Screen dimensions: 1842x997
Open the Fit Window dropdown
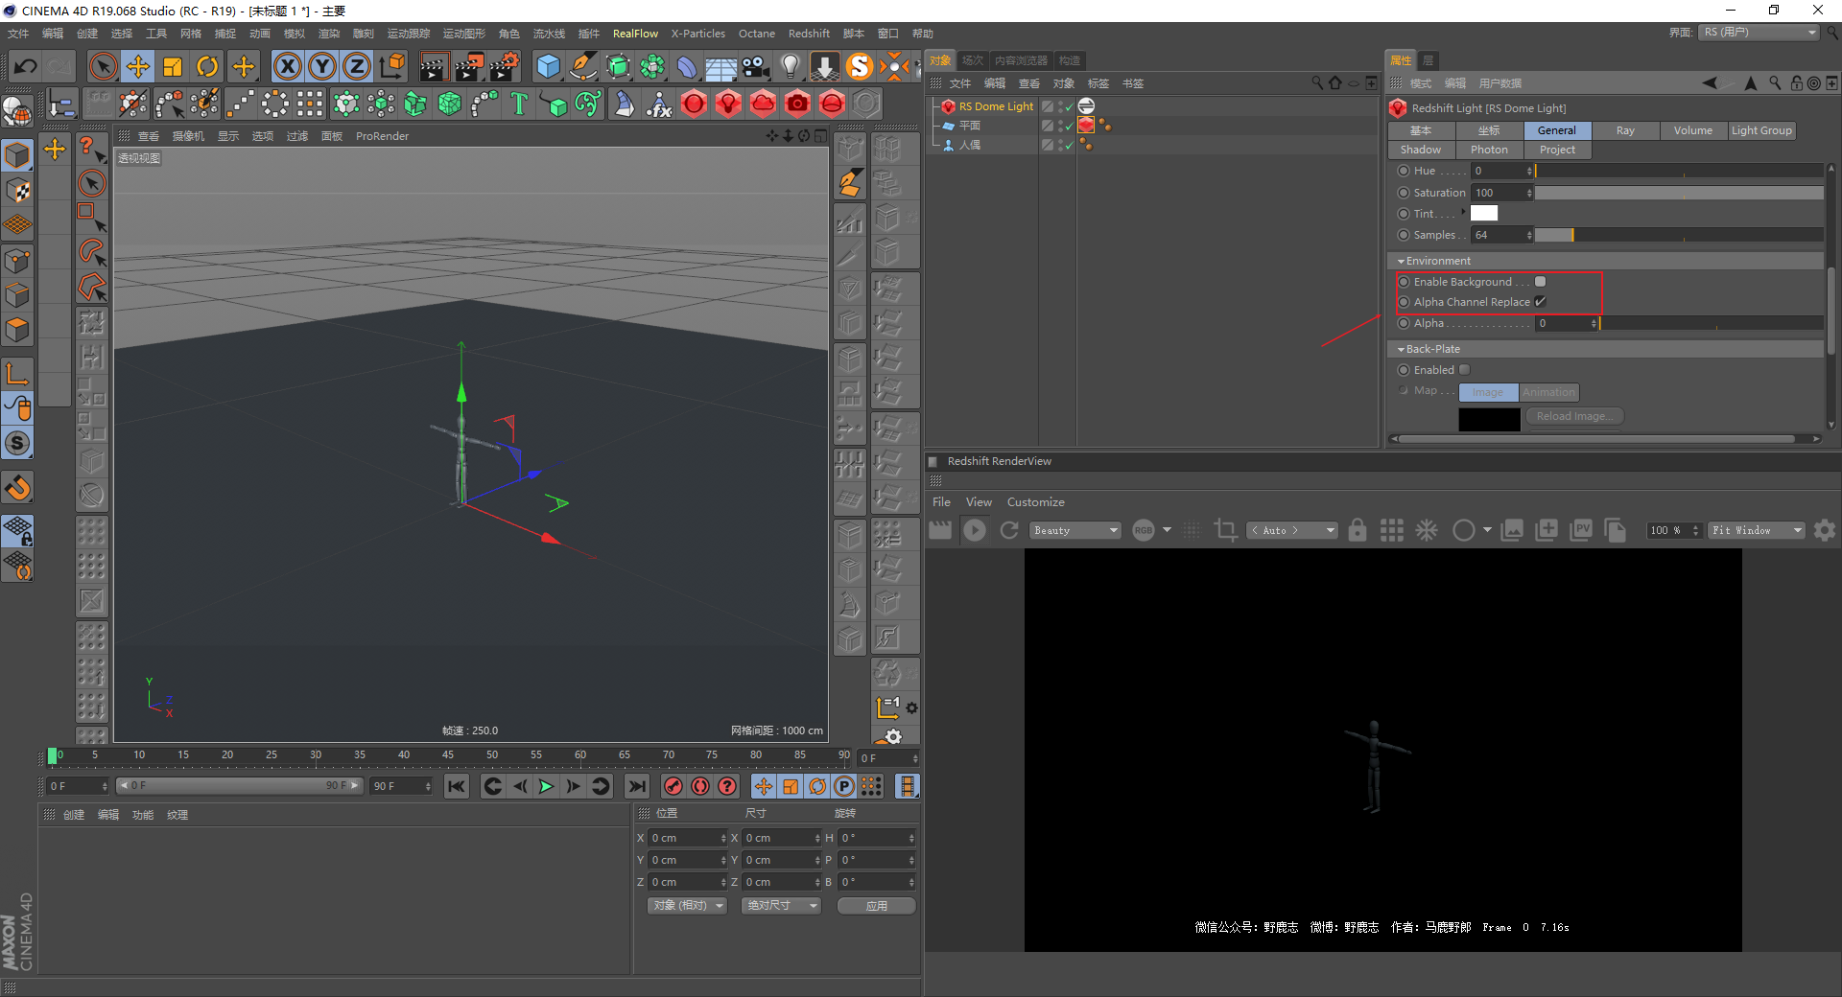point(1757,530)
